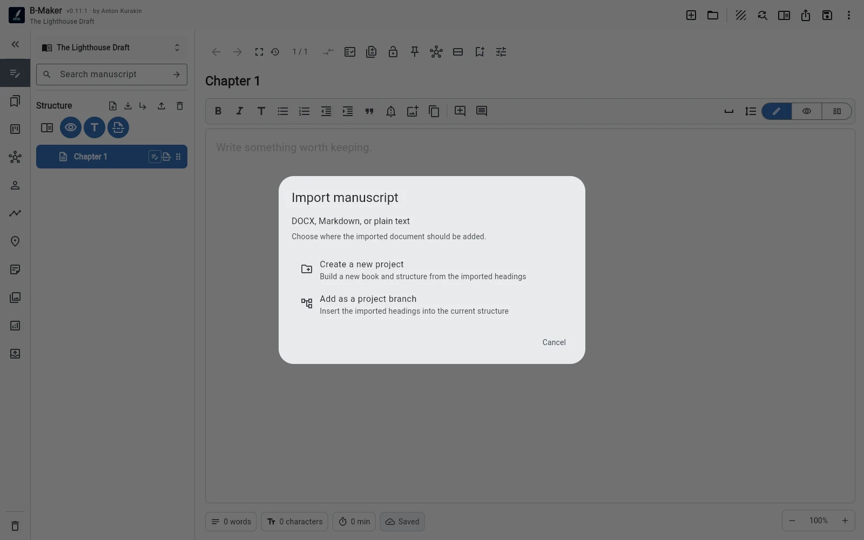
Task: Go forward with the right arrow
Action: [238, 52]
